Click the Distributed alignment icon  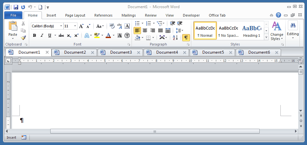[168, 31]
